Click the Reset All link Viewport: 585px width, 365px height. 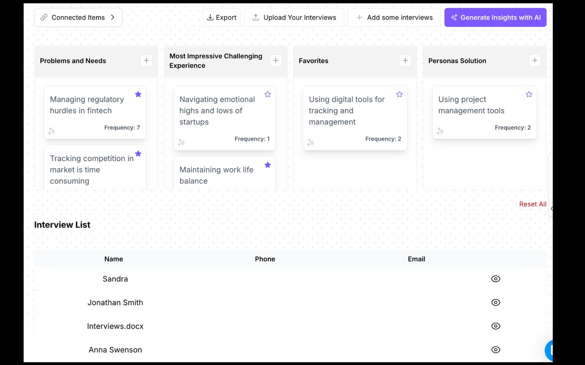[x=533, y=204]
